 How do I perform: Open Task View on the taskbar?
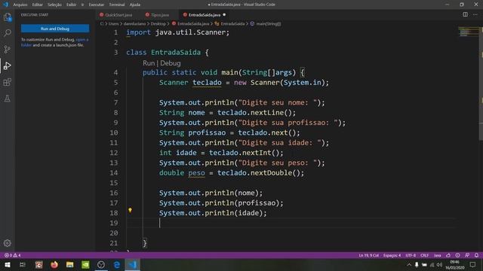(x=23, y=264)
